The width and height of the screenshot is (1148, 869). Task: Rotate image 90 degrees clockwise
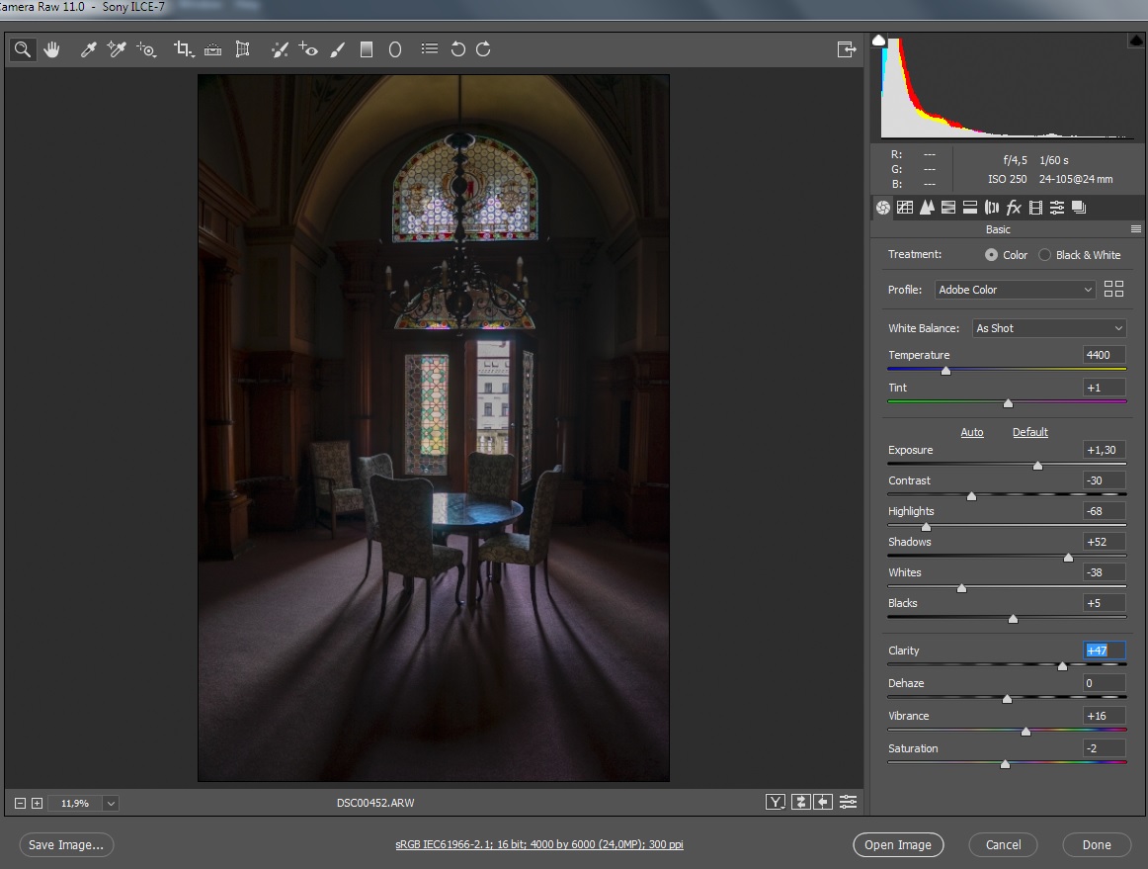483,49
